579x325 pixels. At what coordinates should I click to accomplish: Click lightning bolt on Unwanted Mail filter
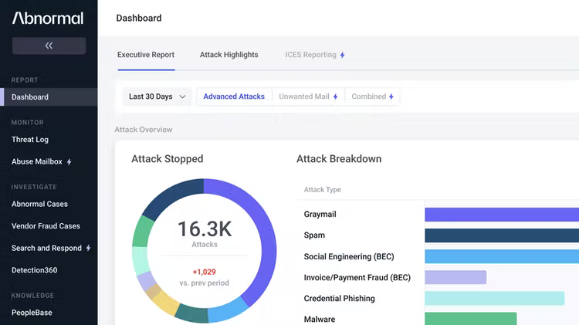click(335, 96)
